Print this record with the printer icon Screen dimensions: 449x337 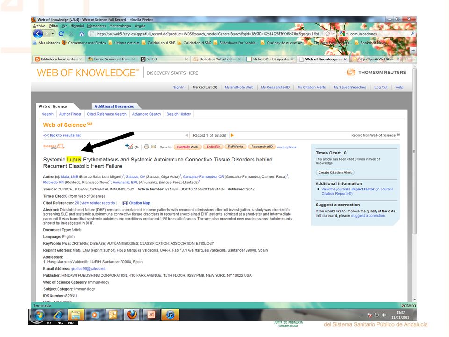[x=146, y=147]
